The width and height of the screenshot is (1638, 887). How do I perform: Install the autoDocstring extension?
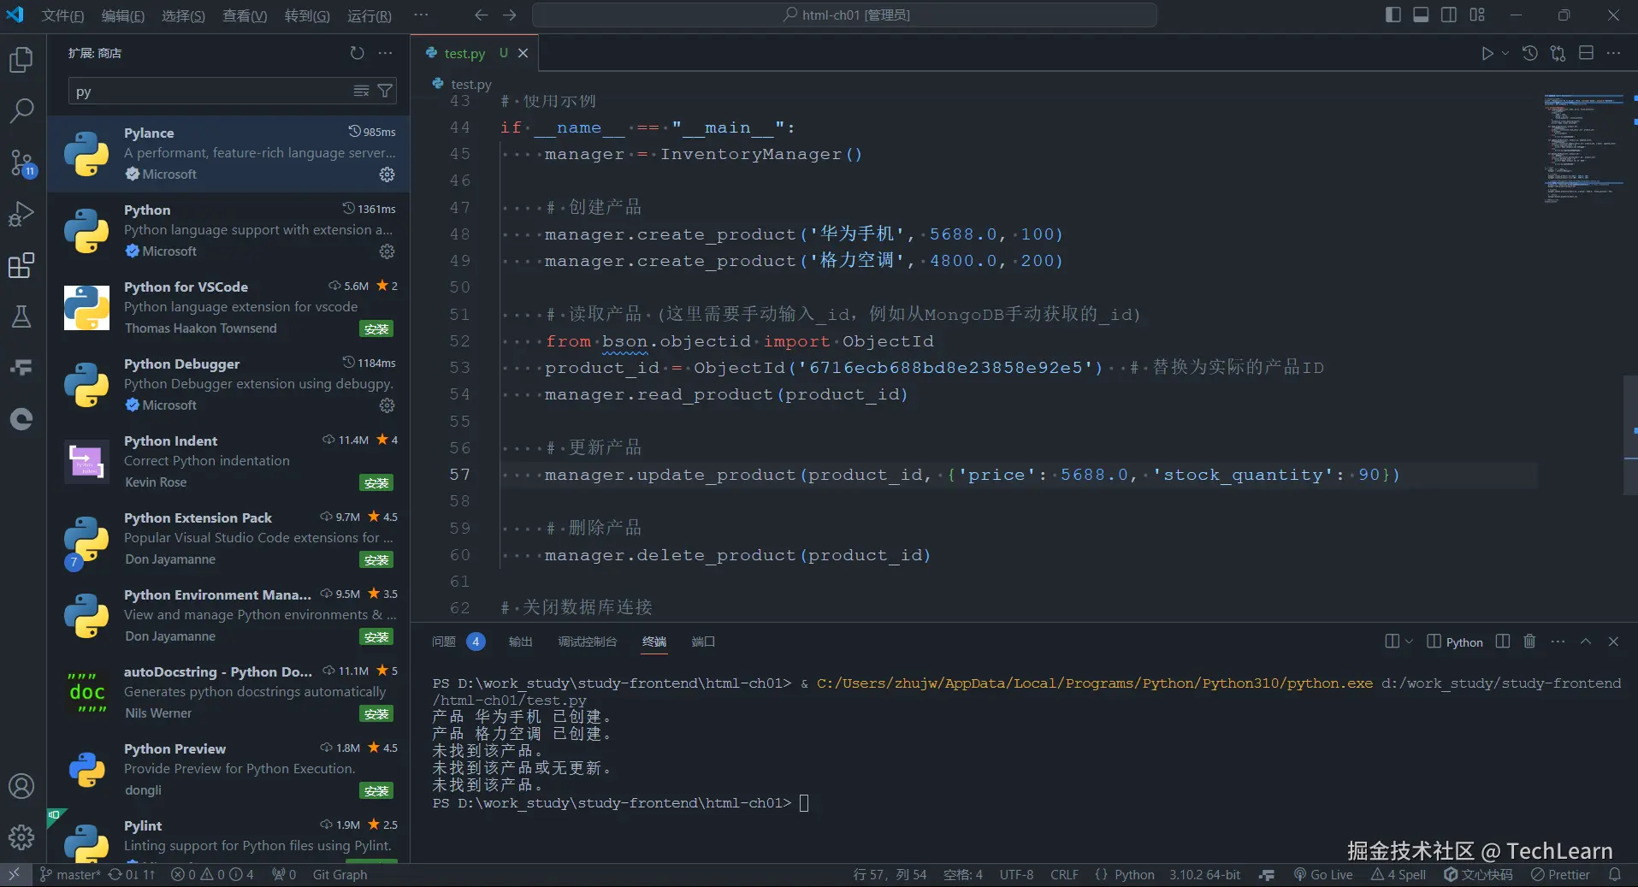click(x=376, y=714)
